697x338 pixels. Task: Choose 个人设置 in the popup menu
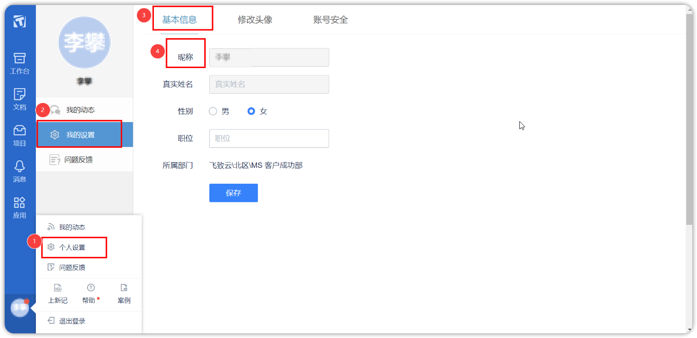point(89,248)
